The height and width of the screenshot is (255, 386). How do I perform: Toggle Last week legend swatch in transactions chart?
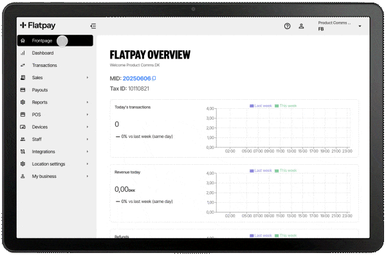252,106
